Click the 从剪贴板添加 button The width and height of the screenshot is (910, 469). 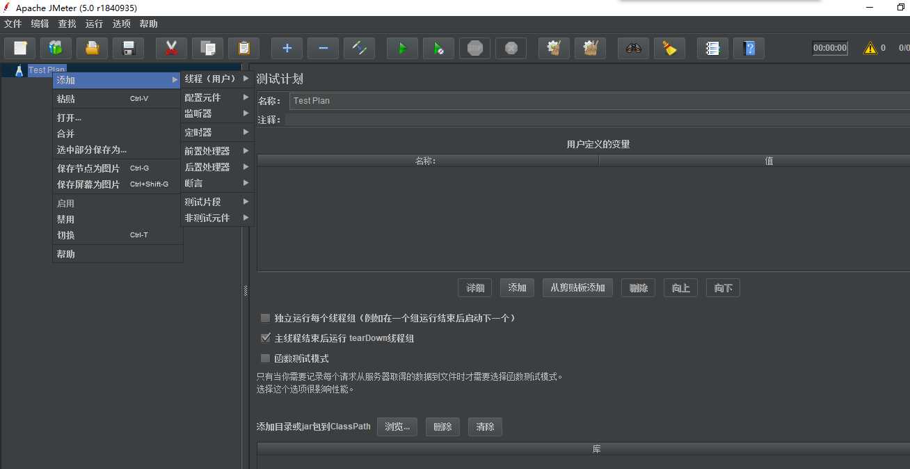(x=577, y=288)
